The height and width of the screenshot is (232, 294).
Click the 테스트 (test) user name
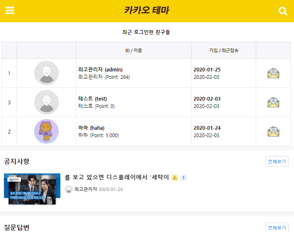pyautogui.click(x=93, y=99)
